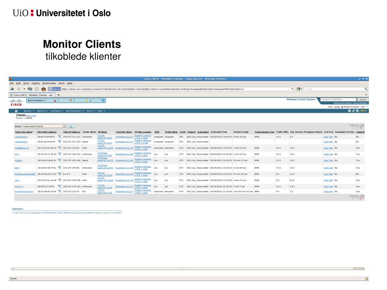Click the site identity uio.no badge

coord(54,89)
